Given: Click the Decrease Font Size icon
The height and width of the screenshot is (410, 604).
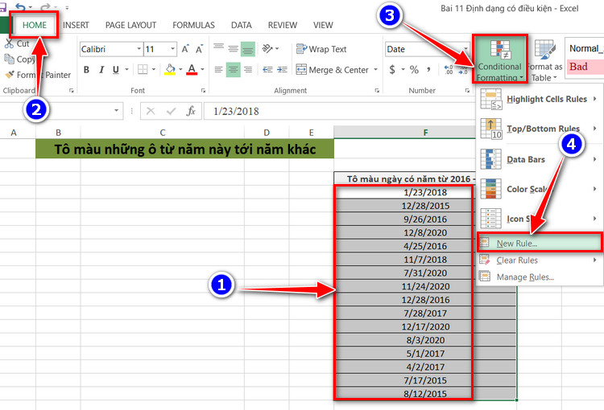Looking at the screenshot, I should (199, 49).
